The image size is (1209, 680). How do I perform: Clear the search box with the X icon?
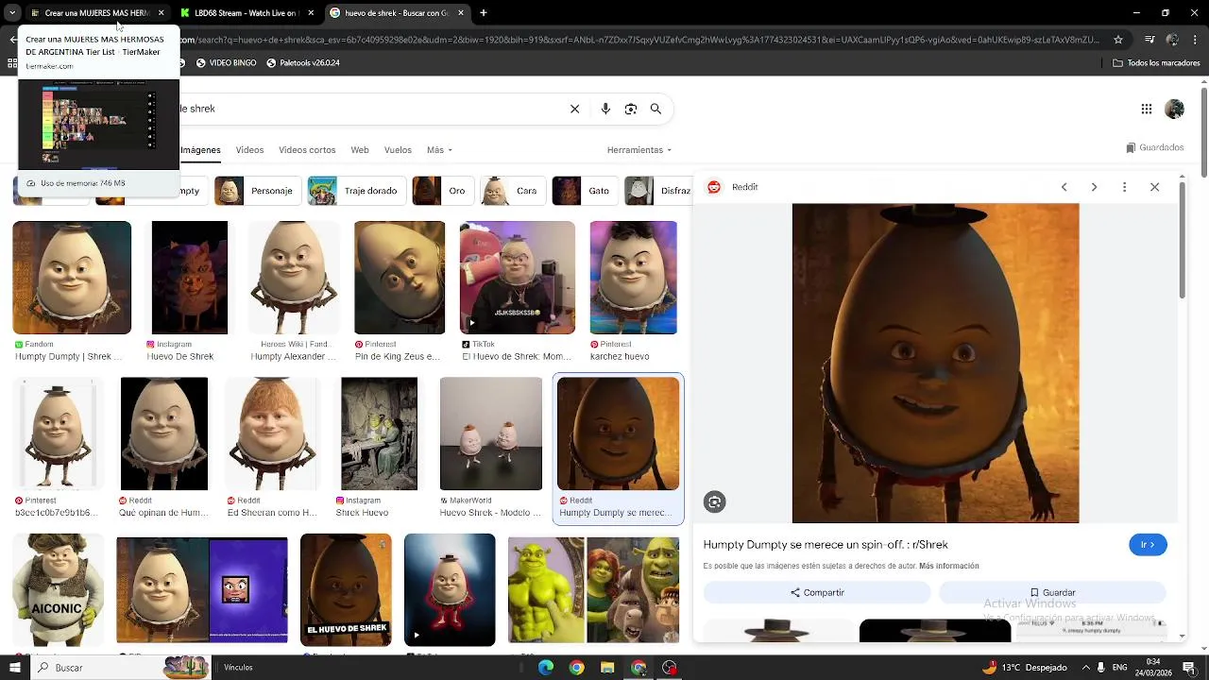click(574, 109)
